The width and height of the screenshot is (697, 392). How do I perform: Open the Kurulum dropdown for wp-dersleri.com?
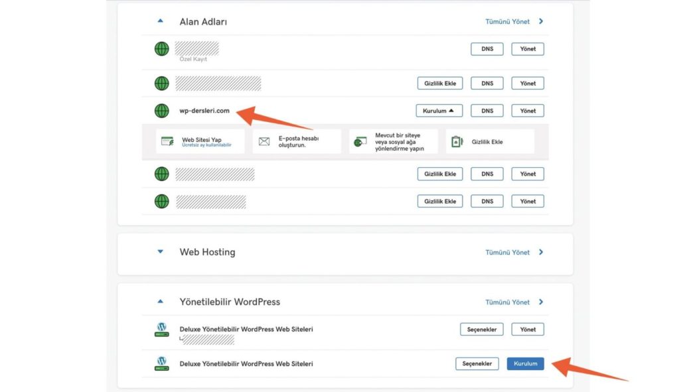pyautogui.click(x=439, y=111)
